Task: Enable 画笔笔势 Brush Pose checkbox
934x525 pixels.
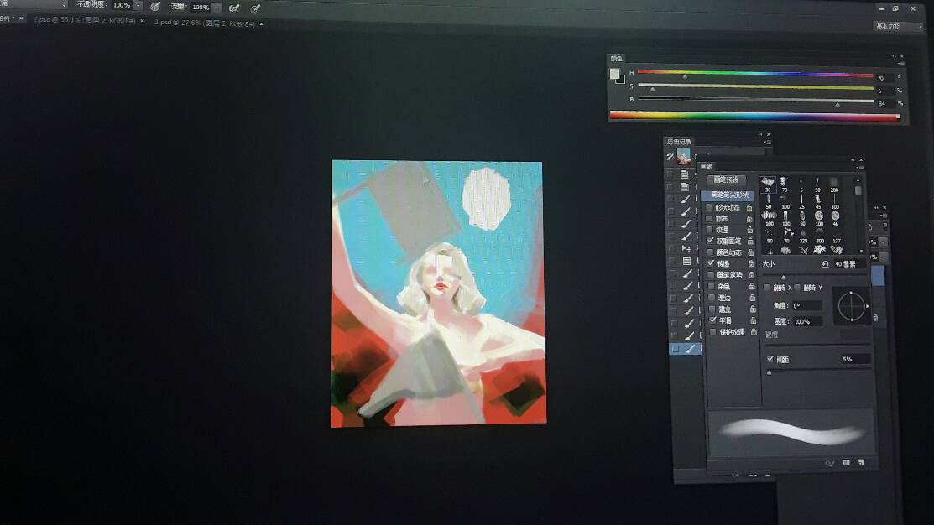Action: (711, 275)
